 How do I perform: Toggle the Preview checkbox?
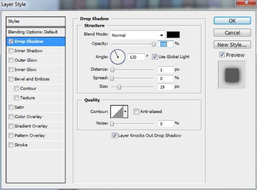pyautogui.click(x=222, y=55)
